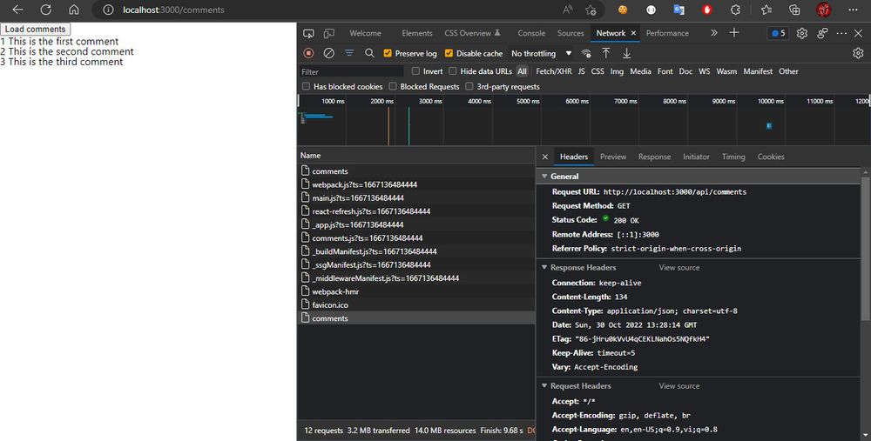Open network search magnifier icon
Image resolution: width=871 pixels, height=441 pixels.
pyautogui.click(x=369, y=53)
